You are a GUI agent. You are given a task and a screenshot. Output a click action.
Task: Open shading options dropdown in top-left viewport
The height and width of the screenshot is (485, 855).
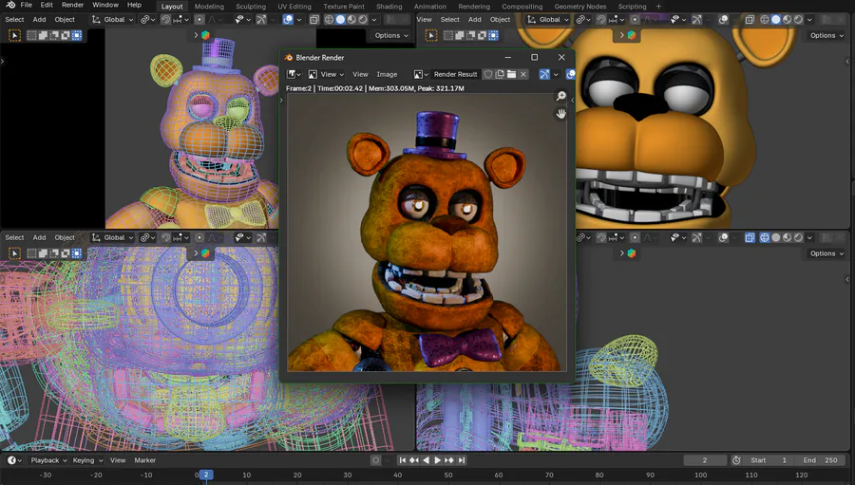coord(374,20)
